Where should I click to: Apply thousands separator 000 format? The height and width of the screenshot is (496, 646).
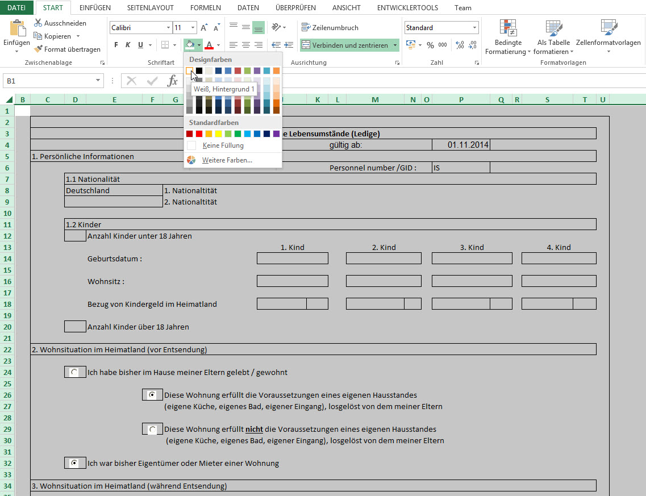coord(443,45)
